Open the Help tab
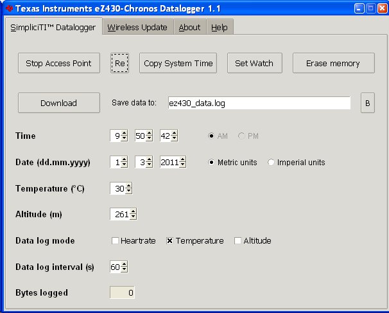 tap(220, 27)
